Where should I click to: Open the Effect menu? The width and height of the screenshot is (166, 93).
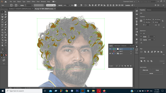[33, 2]
